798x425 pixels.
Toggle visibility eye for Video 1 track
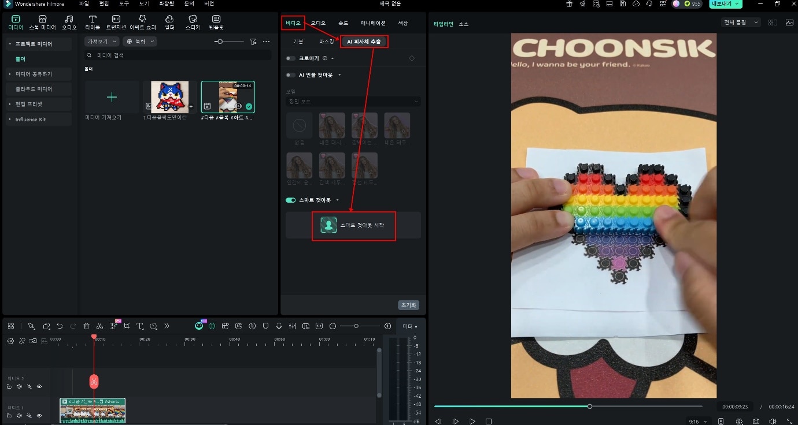[x=39, y=416]
